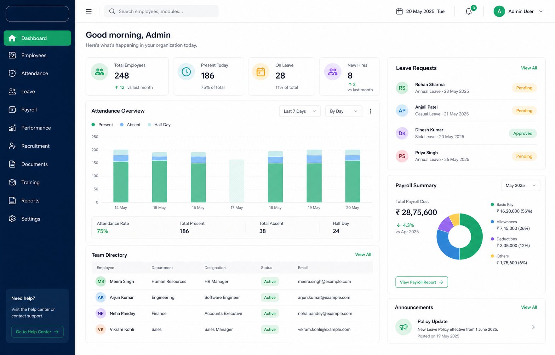
Task: Click Dinesh Kumar's Approved badge
Action: [x=523, y=133]
